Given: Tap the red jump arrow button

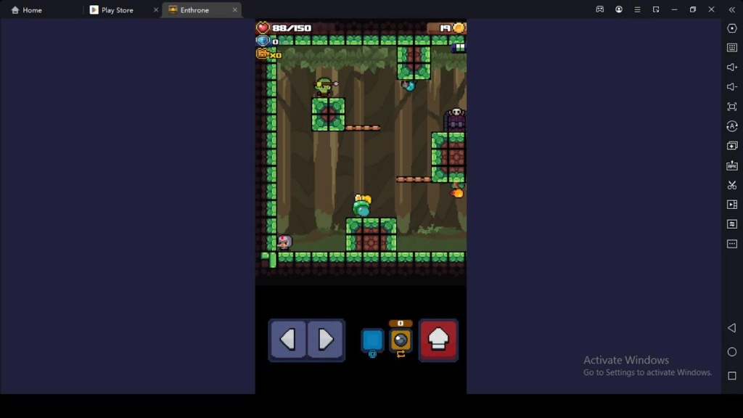Looking at the screenshot, I should pyautogui.click(x=438, y=340).
